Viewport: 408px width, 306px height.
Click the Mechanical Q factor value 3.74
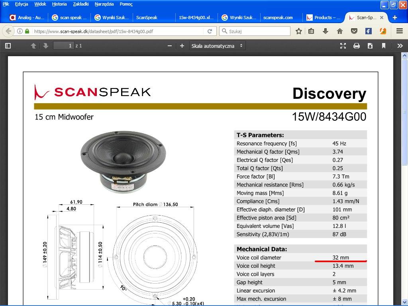click(337, 152)
